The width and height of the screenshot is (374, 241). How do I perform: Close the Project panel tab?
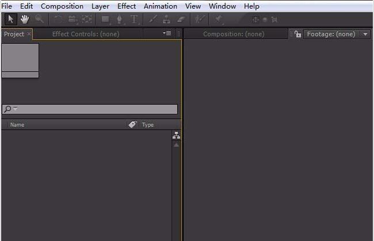coord(29,34)
